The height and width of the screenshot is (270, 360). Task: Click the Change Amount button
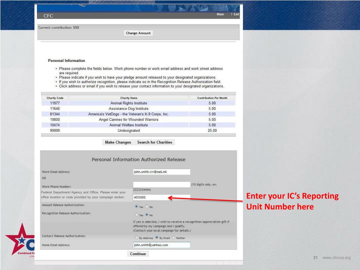point(138,33)
